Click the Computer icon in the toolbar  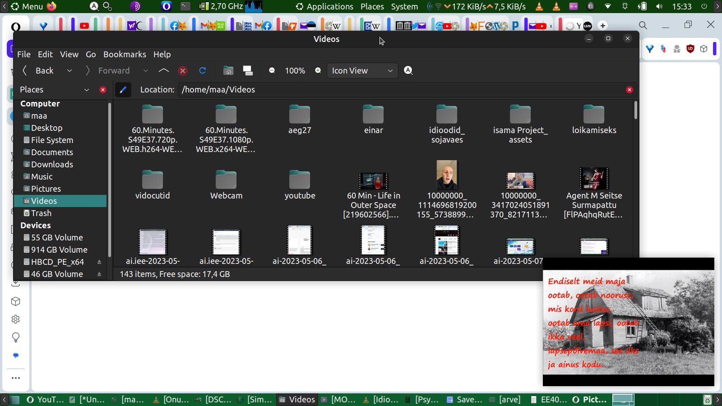click(248, 70)
